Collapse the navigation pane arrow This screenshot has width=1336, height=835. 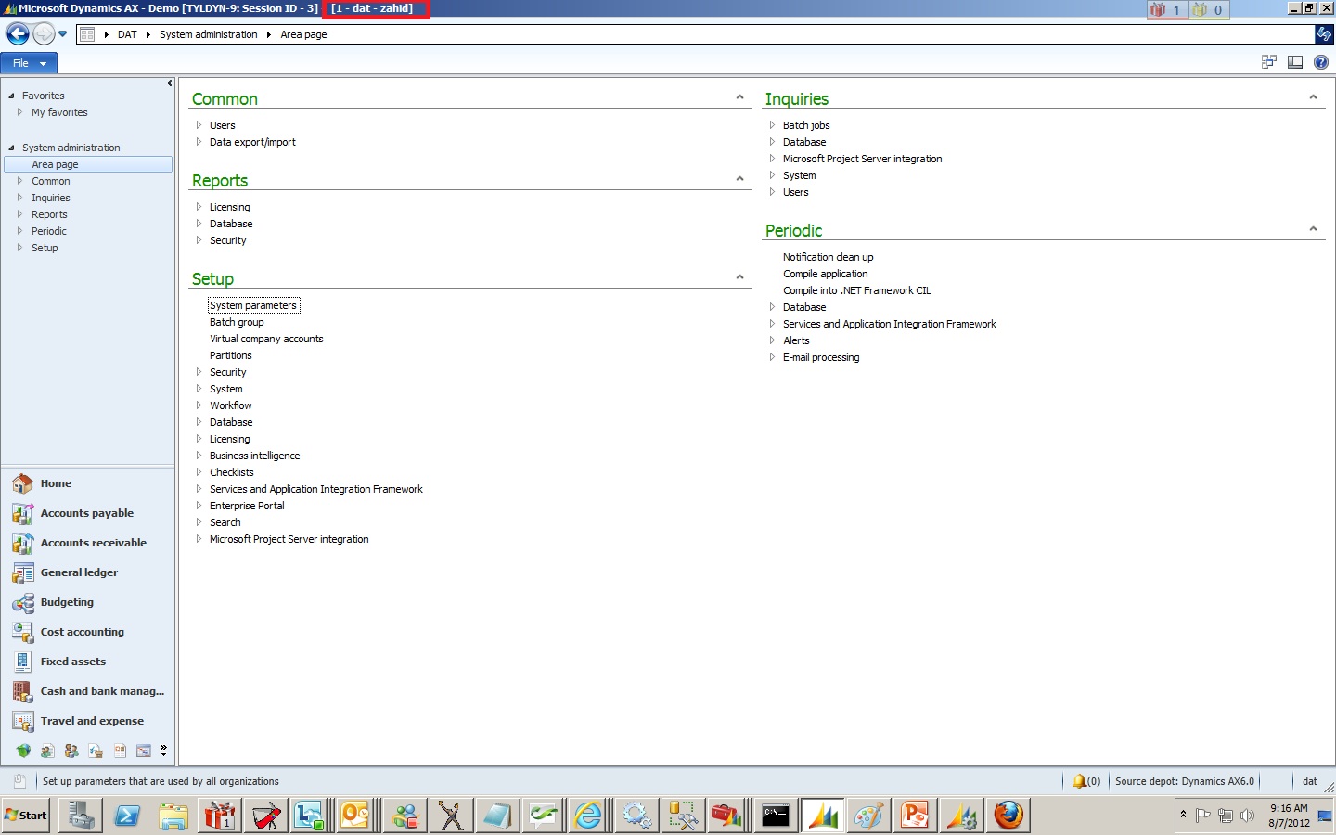pyautogui.click(x=169, y=83)
